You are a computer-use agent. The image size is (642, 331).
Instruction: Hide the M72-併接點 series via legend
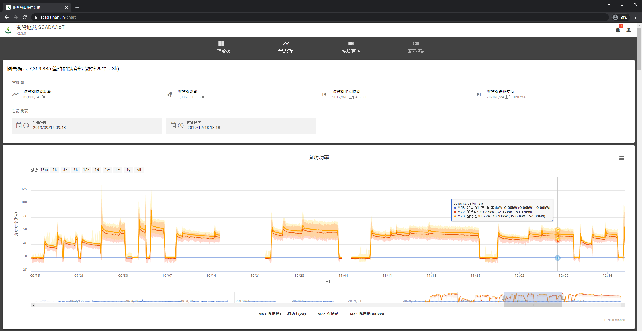coord(325,314)
